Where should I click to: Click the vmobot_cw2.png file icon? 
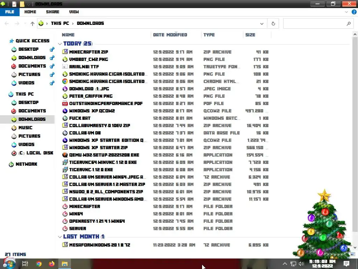(65, 59)
